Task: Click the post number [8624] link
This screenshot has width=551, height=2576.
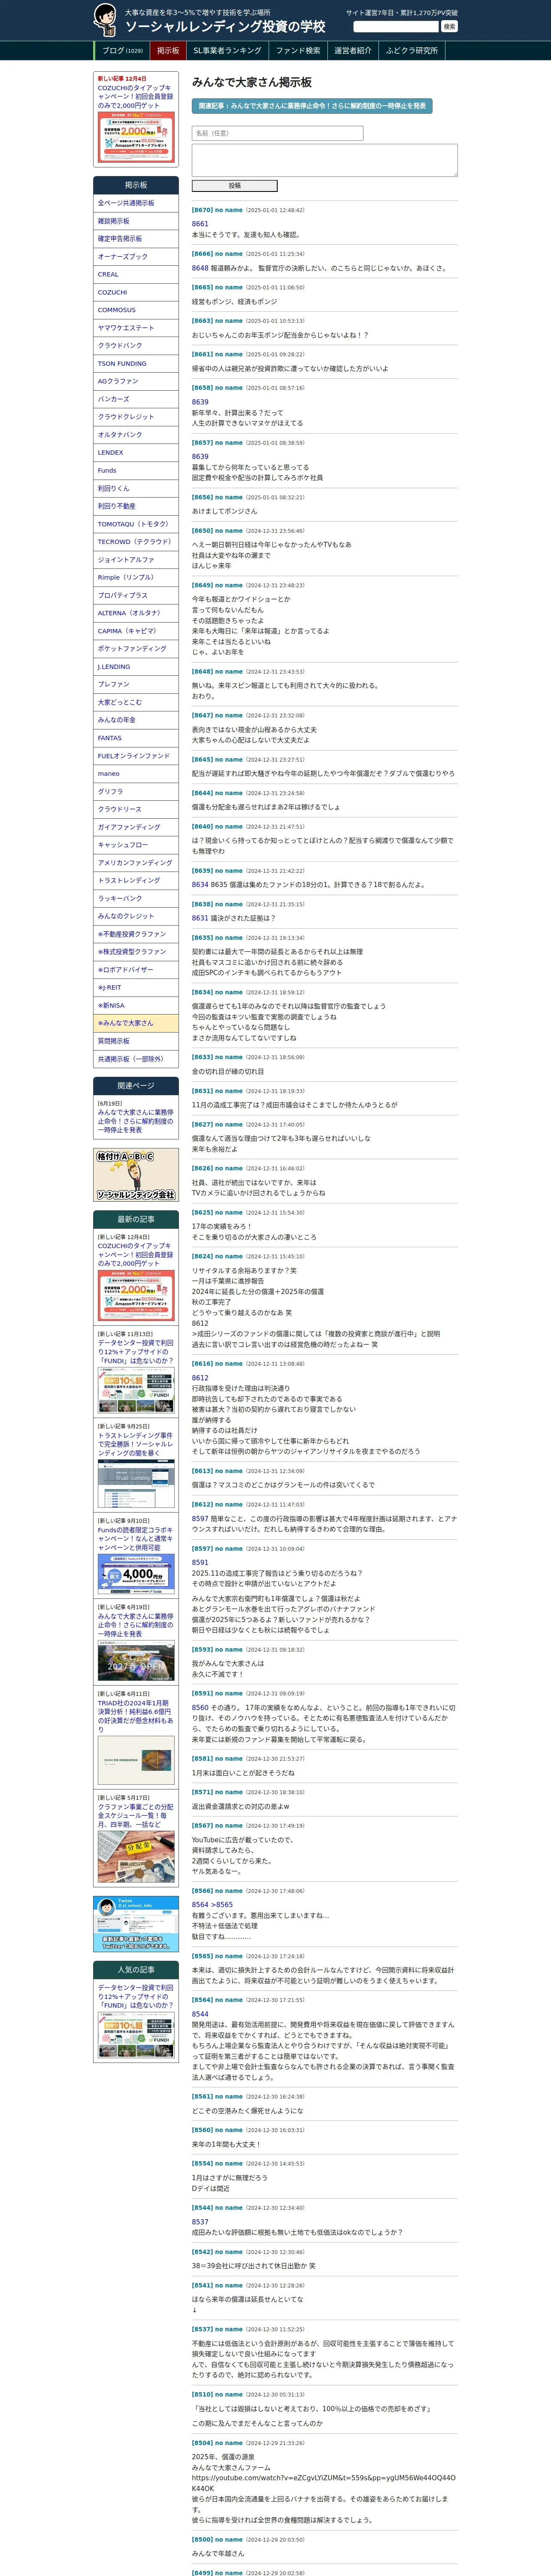Action: 202,1256
